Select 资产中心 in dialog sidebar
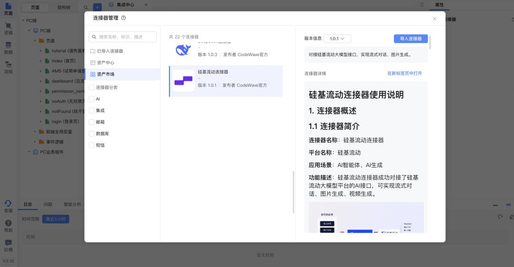This screenshot has height=267, width=514. click(x=123, y=63)
